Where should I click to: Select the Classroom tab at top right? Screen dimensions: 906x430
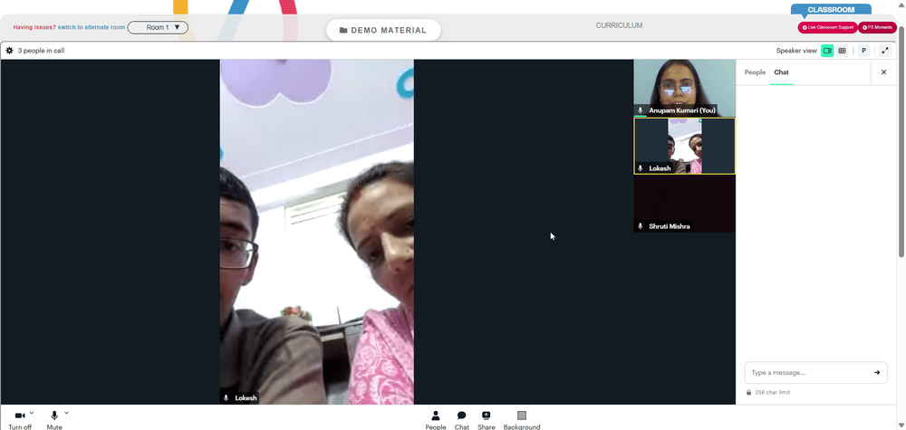click(x=831, y=10)
